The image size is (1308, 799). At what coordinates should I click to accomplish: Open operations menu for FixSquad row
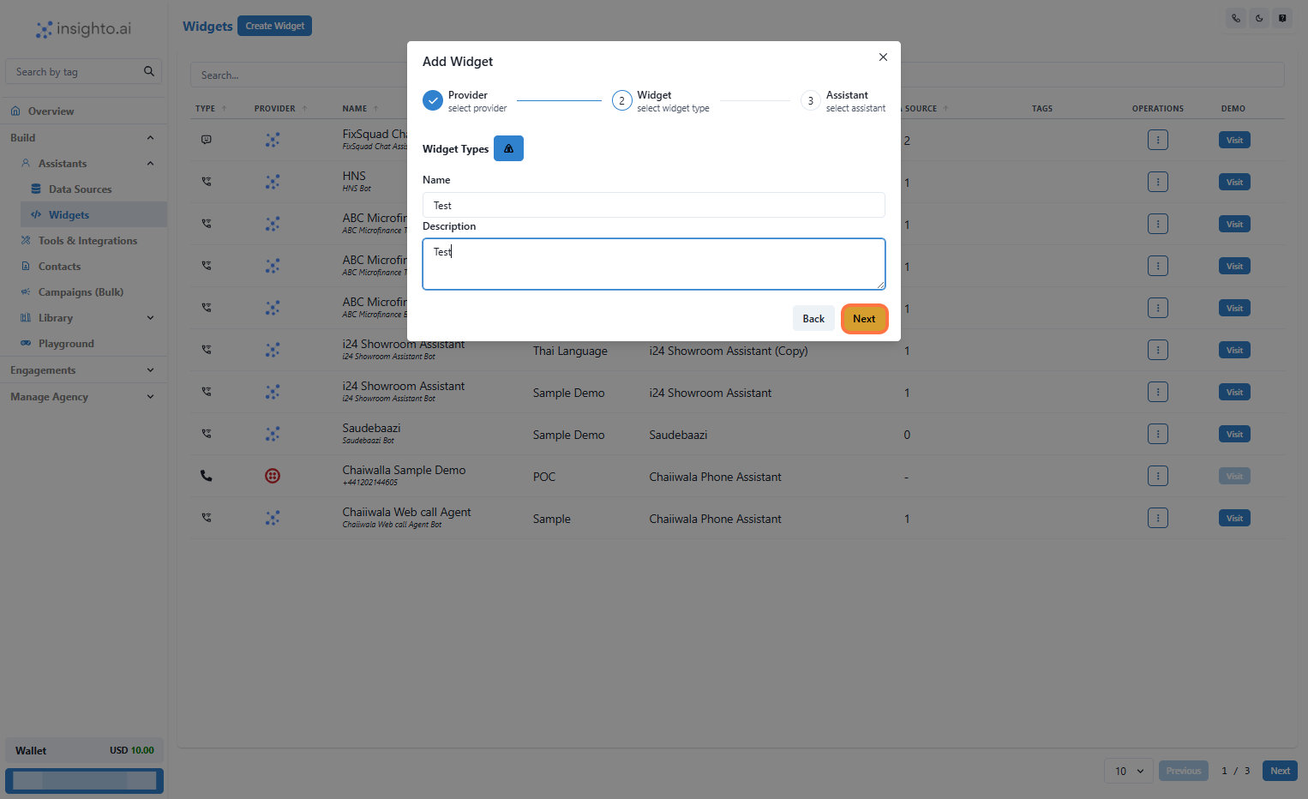point(1158,140)
